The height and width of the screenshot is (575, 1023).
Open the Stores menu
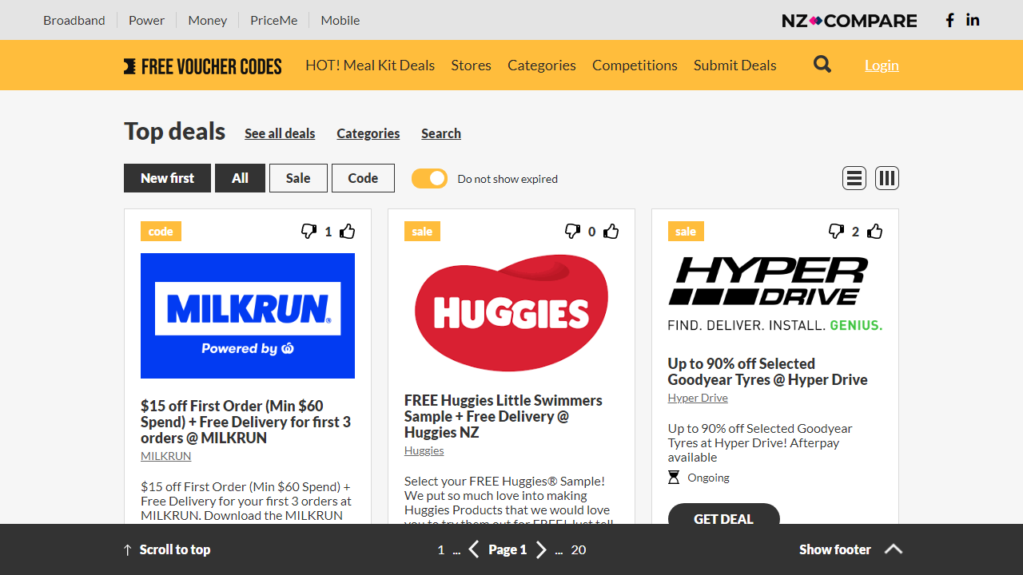coord(471,65)
